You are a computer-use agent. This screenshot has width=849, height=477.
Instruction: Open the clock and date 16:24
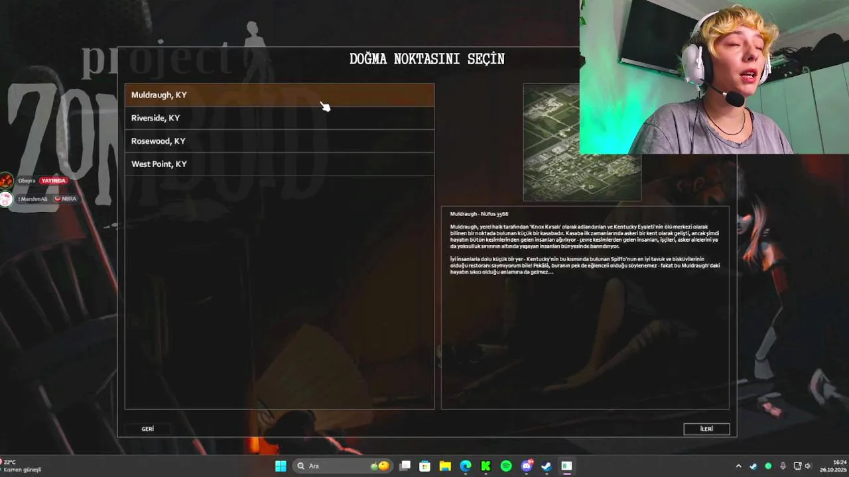(832, 466)
